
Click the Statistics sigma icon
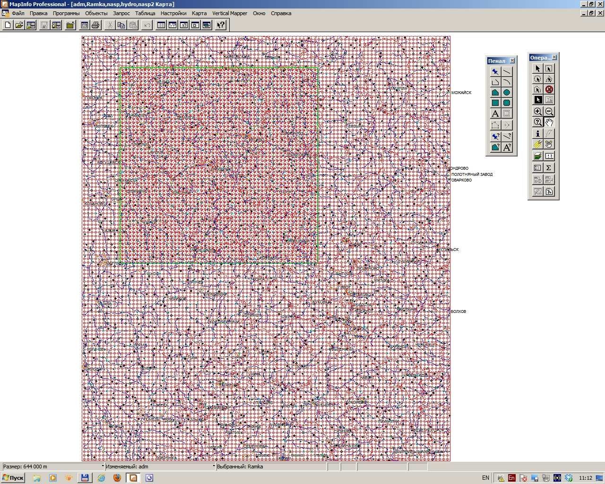point(549,168)
